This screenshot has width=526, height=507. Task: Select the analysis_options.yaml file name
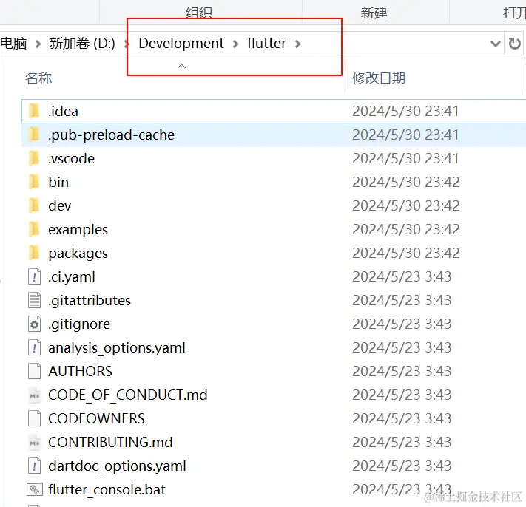(x=116, y=348)
